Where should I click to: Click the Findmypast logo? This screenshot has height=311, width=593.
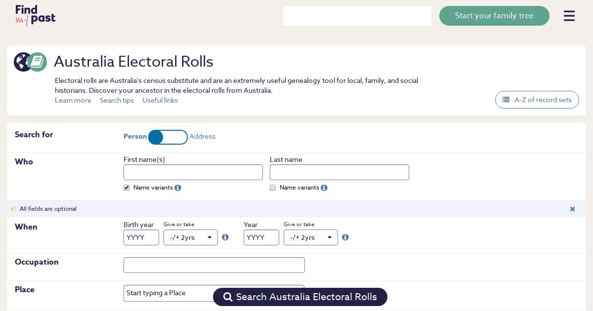pyautogui.click(x=35, y=15)
